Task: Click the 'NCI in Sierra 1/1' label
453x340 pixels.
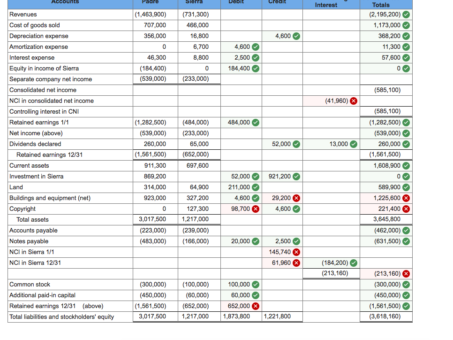Action: tap(32, 252)
